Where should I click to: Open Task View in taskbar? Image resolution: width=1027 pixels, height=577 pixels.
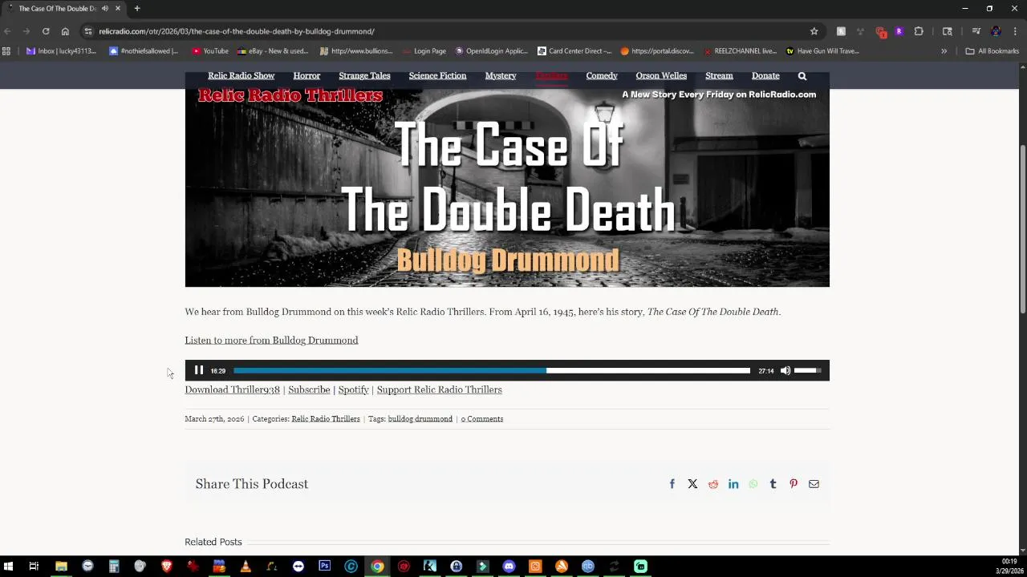pyautogui.click(x=34, y=567)
